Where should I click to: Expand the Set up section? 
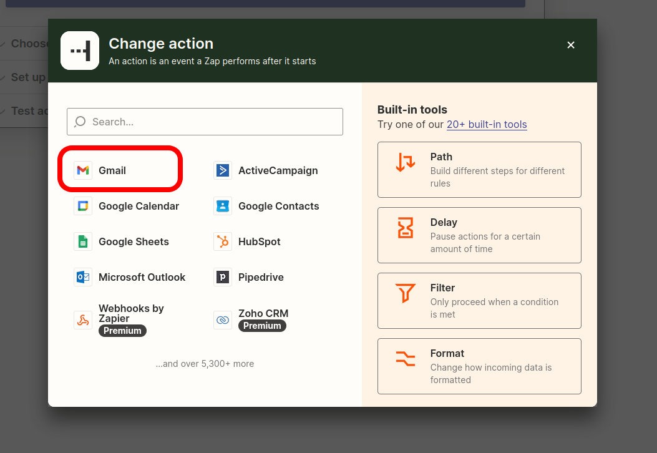tap(19, 77)
